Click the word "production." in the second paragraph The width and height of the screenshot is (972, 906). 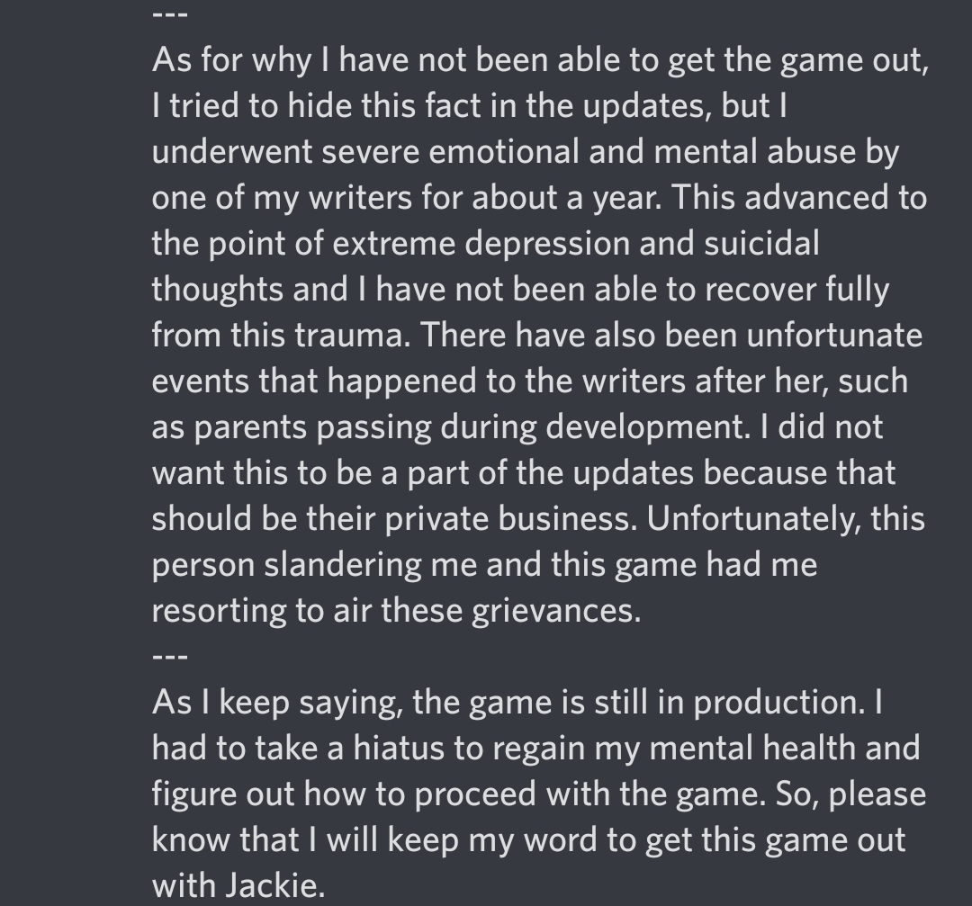tap(778, 703)
